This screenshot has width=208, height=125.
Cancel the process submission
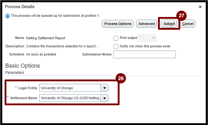coord(188,24)
